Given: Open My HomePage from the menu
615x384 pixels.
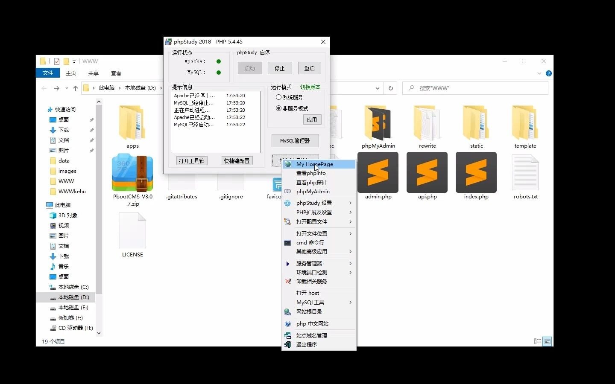Looking at the screenshot, I should tap(319, 164).
